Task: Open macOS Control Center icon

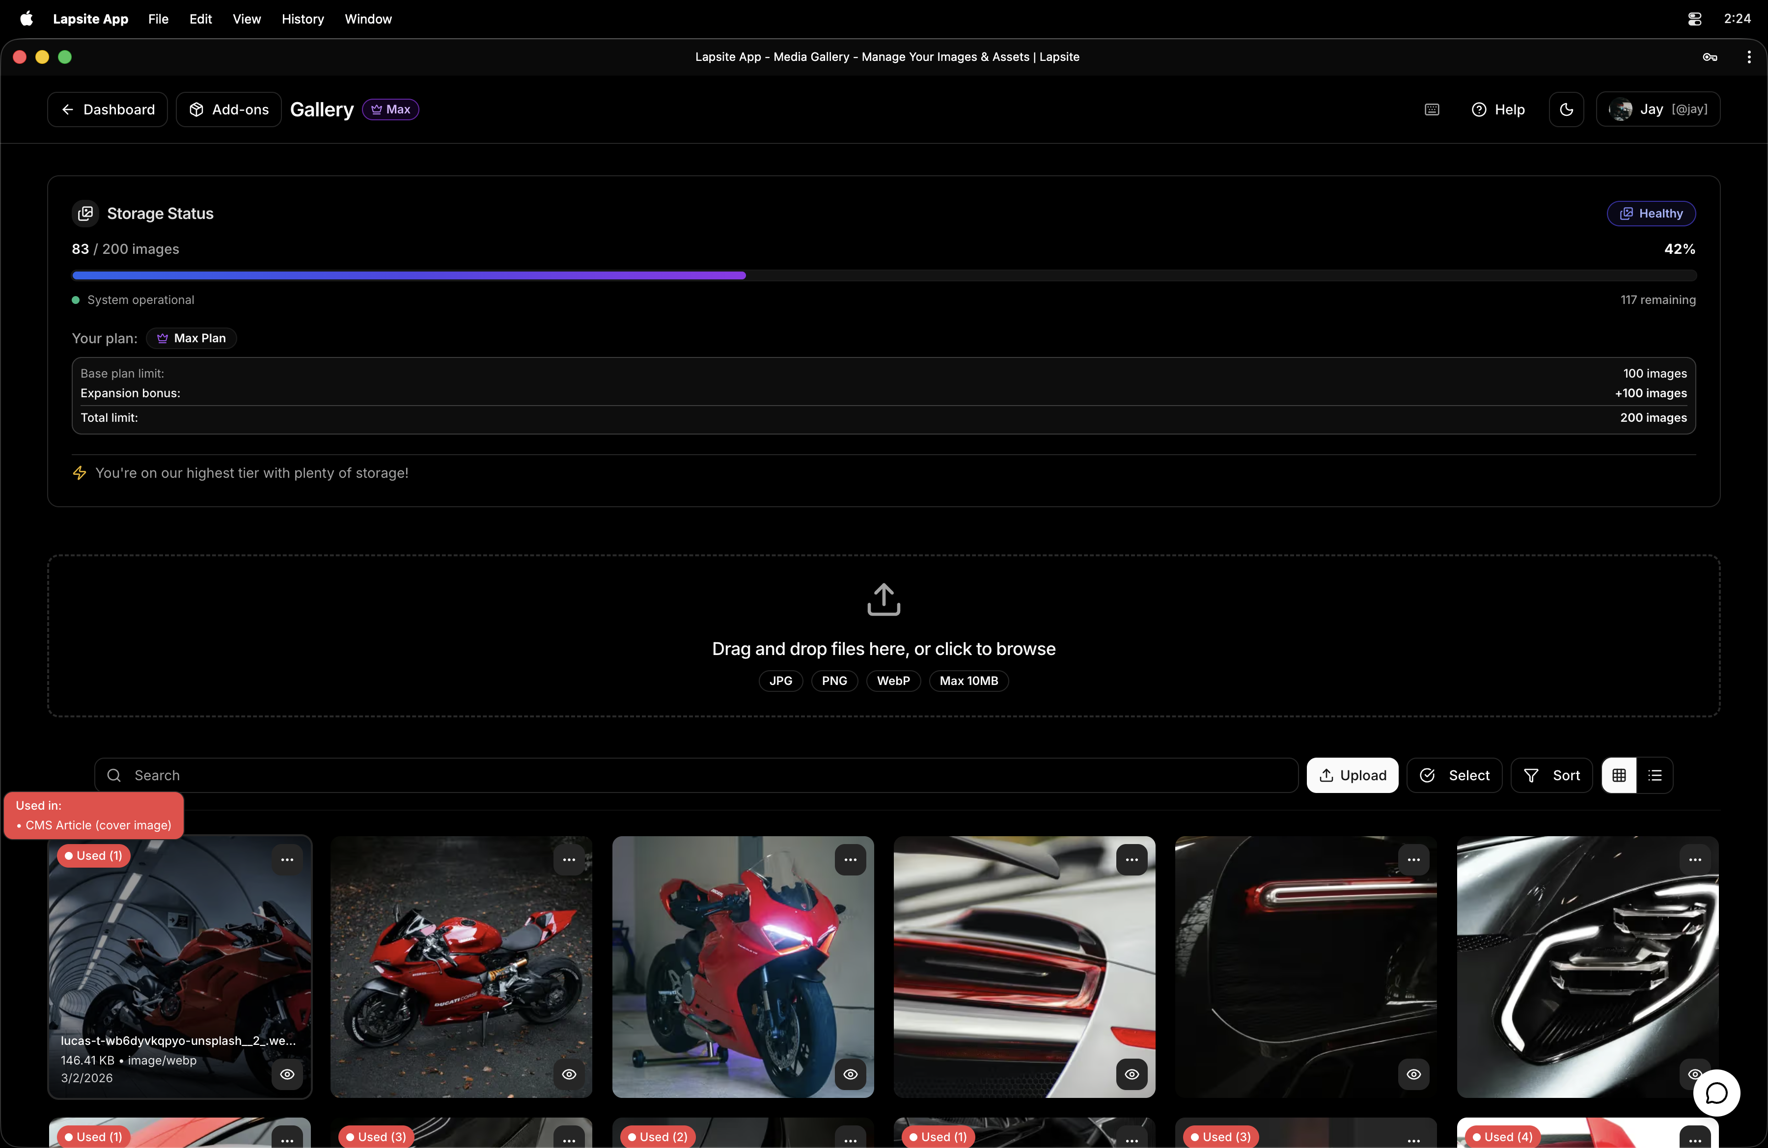Action: pos(1694,19)
